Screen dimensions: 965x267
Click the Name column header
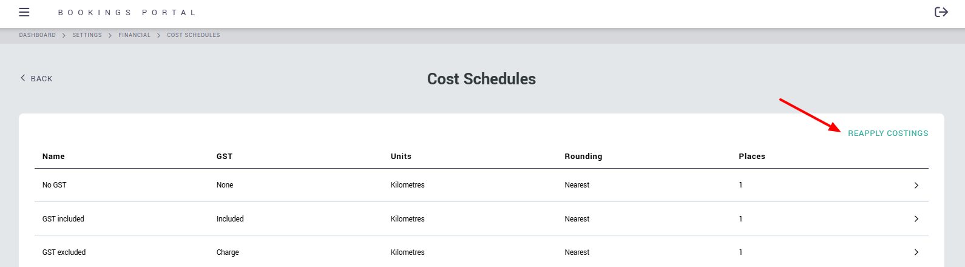pyautogui.click(x=53, y=157)
